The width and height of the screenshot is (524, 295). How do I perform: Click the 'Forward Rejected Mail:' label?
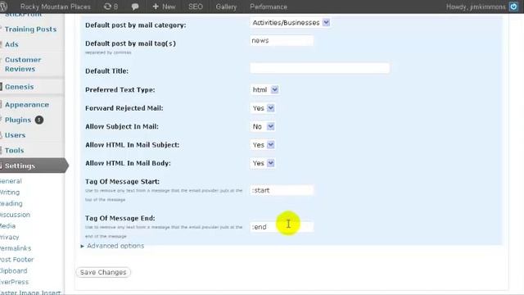[x=124, y=108]
